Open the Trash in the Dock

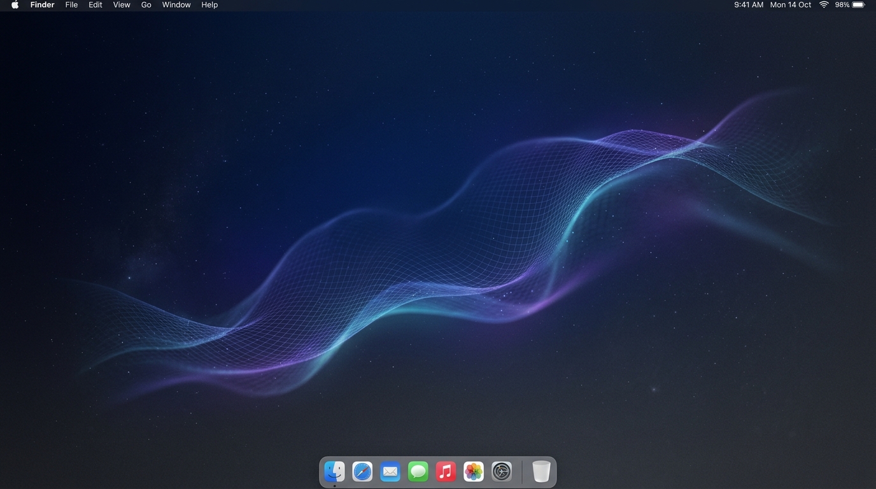[541, 472]
